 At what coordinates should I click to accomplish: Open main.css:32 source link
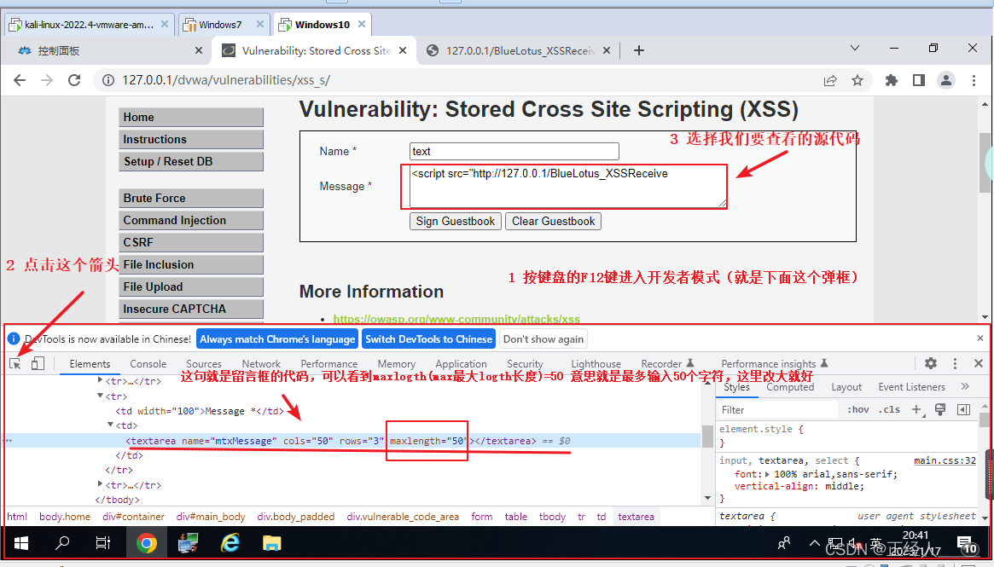click(945, 460)
